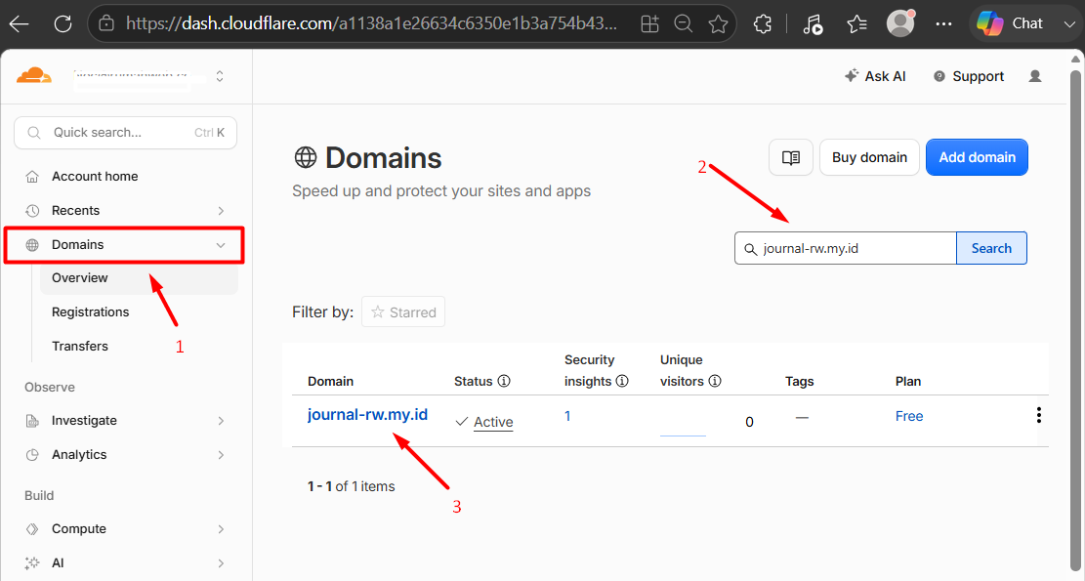The width and height of the screenshot is (1085, 581).
Task: Open the browser profile avatar
Action: [x=900, y=23]
